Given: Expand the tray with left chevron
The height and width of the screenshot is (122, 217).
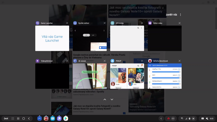Looking at the screenshot, I should coord(161,118).
